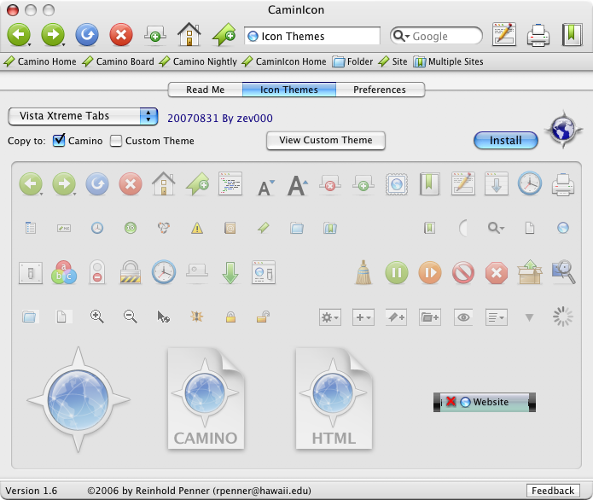Open Camino Nightly bookmark

[198, 61]
